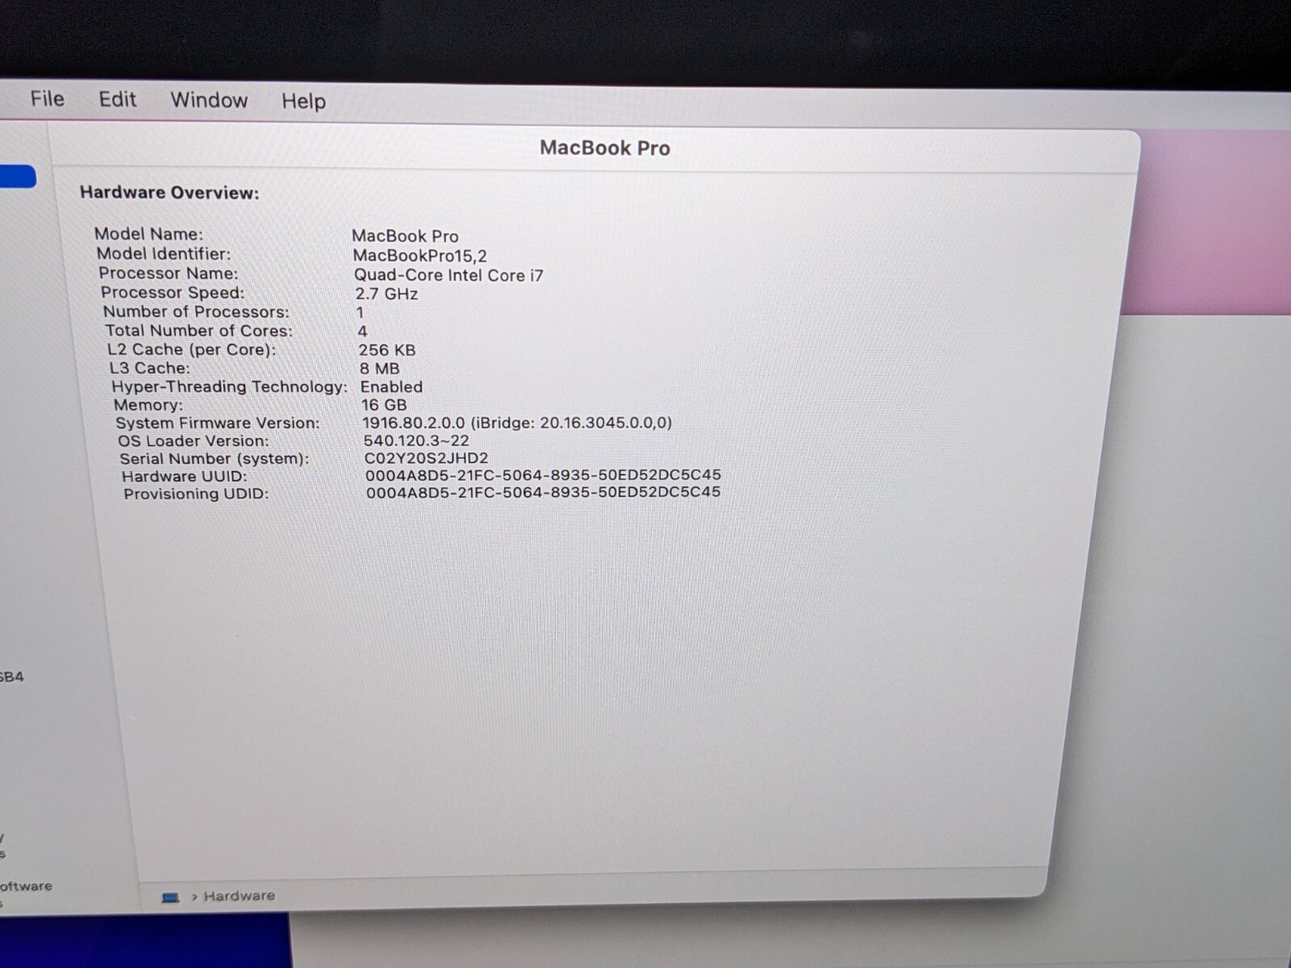The image size is (1291, 968).
Task: Open the Edit menu
Action: coord(117,99)
